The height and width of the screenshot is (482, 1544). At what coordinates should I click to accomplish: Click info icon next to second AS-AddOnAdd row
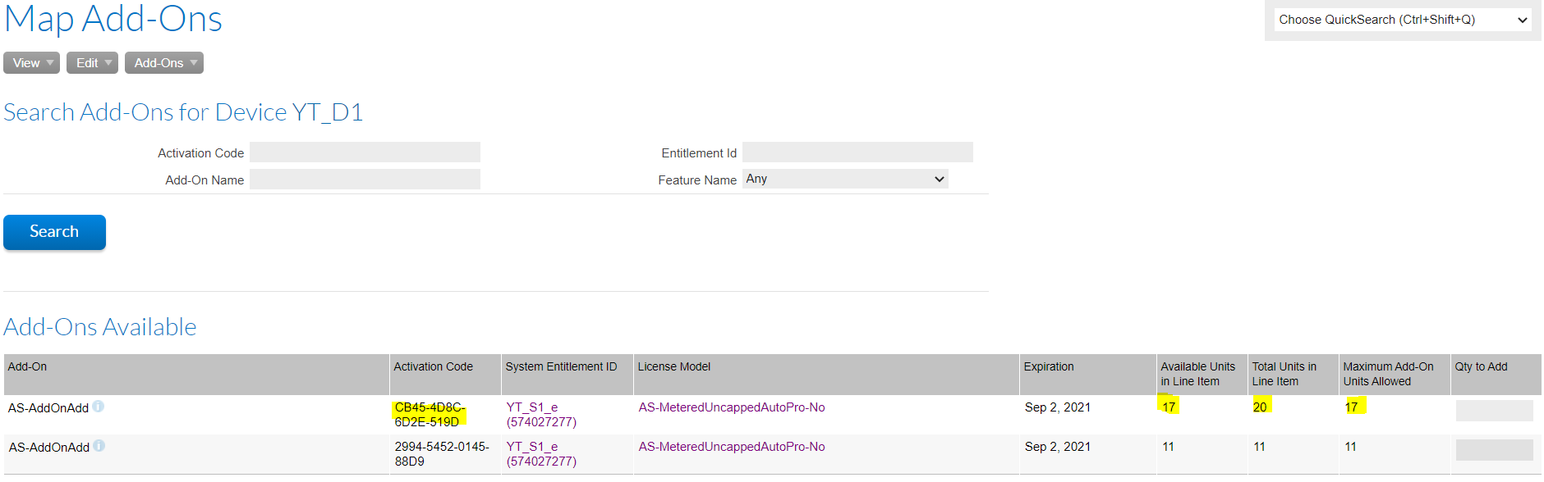coord(99,446)
